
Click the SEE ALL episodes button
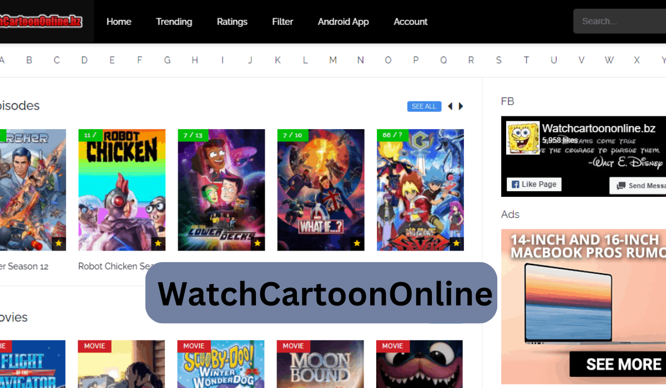424,106
